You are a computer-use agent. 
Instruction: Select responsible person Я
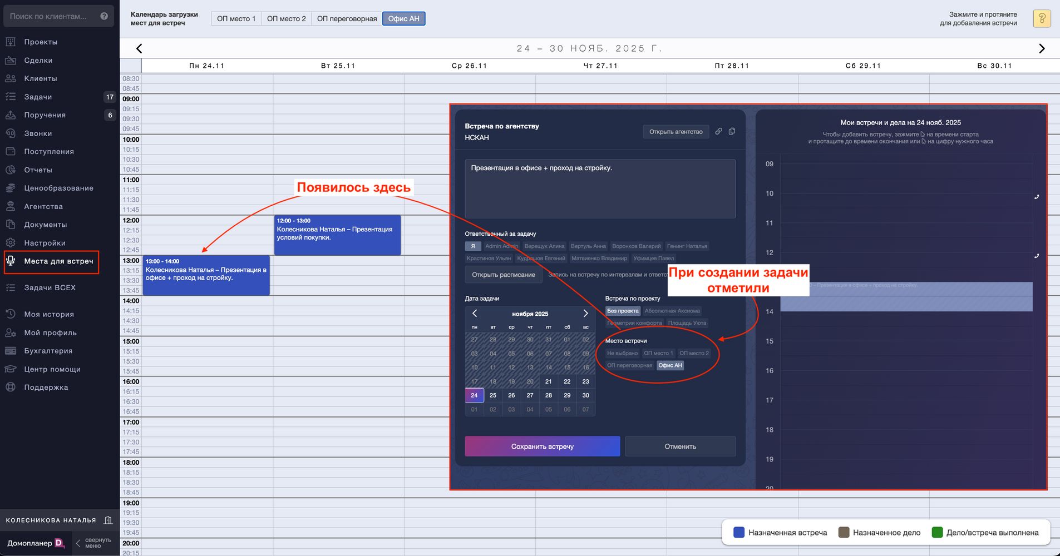click(473, 246)
